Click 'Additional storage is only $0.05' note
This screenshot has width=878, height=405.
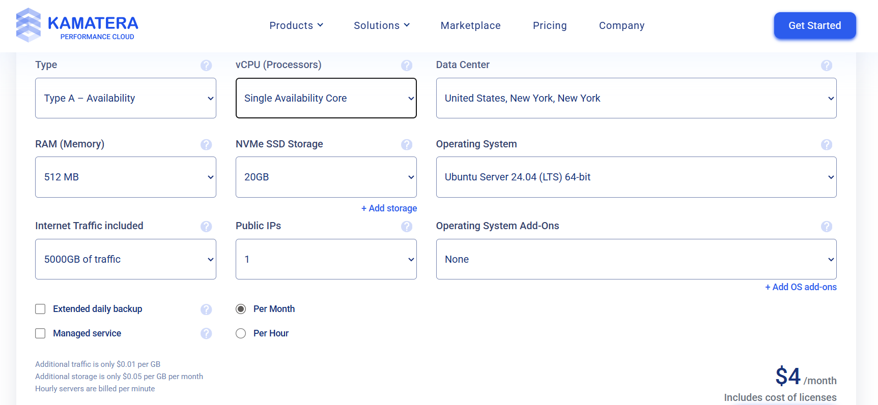click(119, 377)
